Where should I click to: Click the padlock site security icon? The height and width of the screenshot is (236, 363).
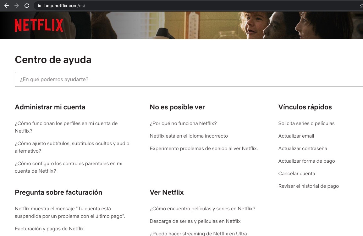click(39, 6)
